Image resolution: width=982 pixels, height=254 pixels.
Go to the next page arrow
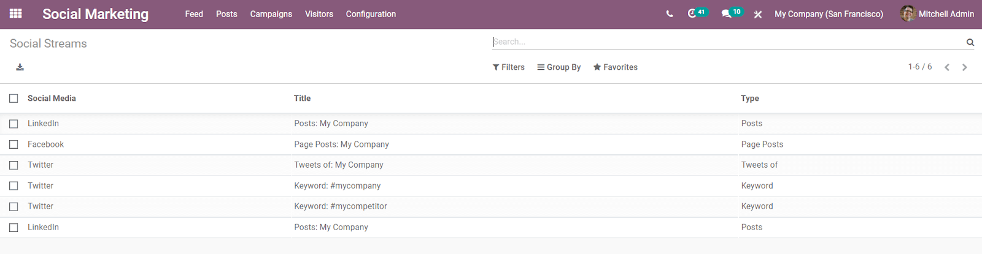pos(965,67)
